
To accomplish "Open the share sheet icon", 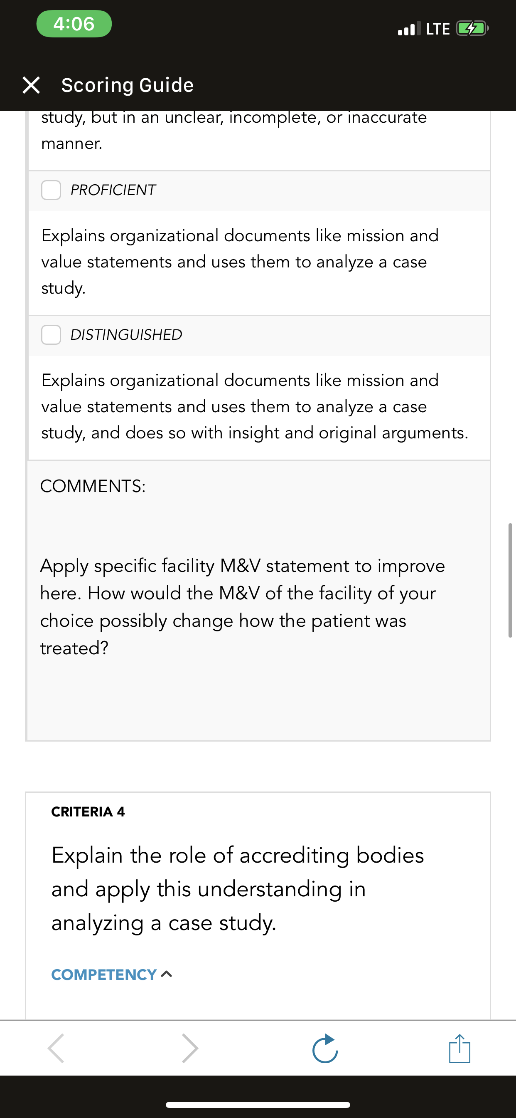I will point(459,1048).
